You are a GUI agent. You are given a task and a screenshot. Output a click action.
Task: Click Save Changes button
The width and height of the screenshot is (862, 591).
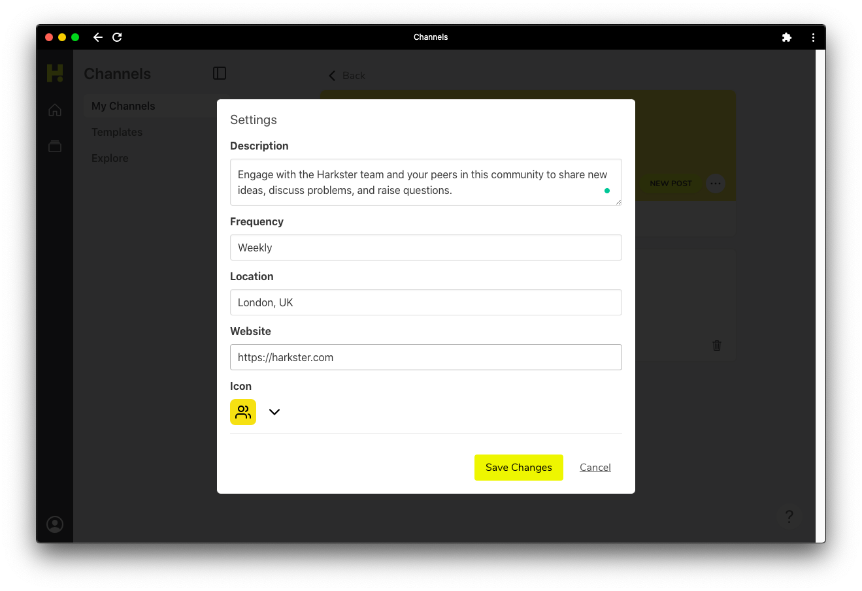(519, 468)
